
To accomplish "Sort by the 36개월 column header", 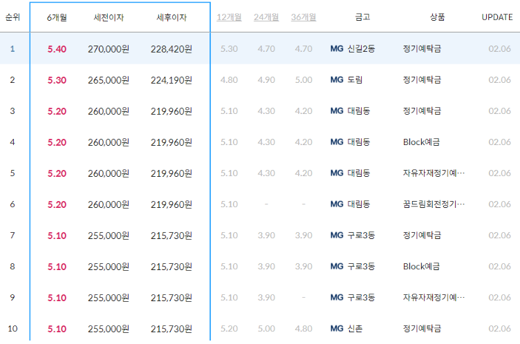I will (304, 17).
